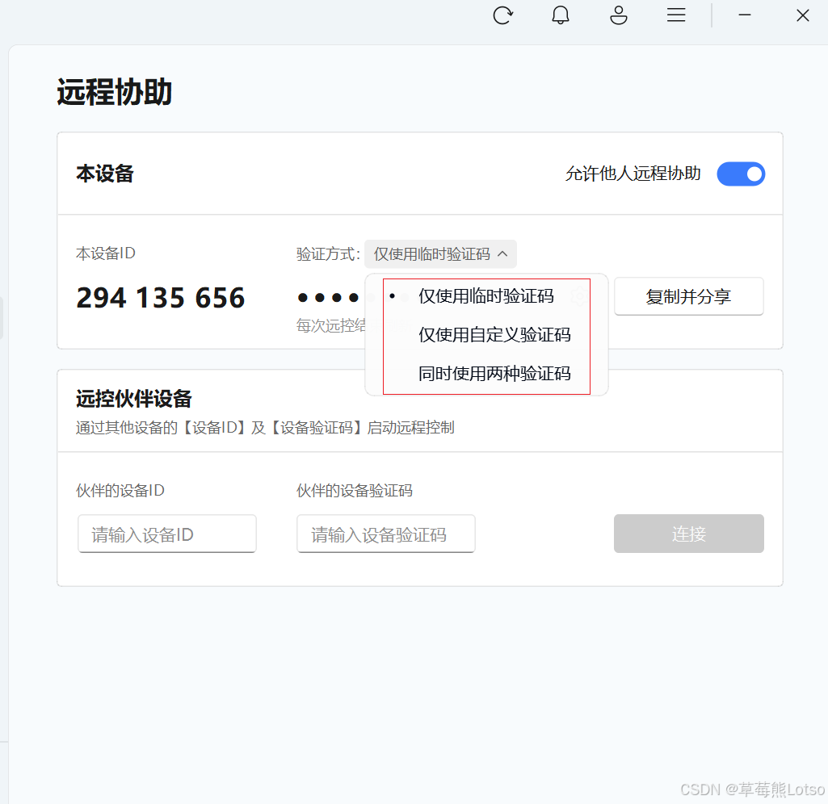Click the 请输入设备验证码 input field
Viewport: 828px width, 804px height.
[385, 534]
